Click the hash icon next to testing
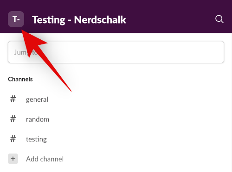This screenshot has width=232, height=172. (x=13, y=139)
